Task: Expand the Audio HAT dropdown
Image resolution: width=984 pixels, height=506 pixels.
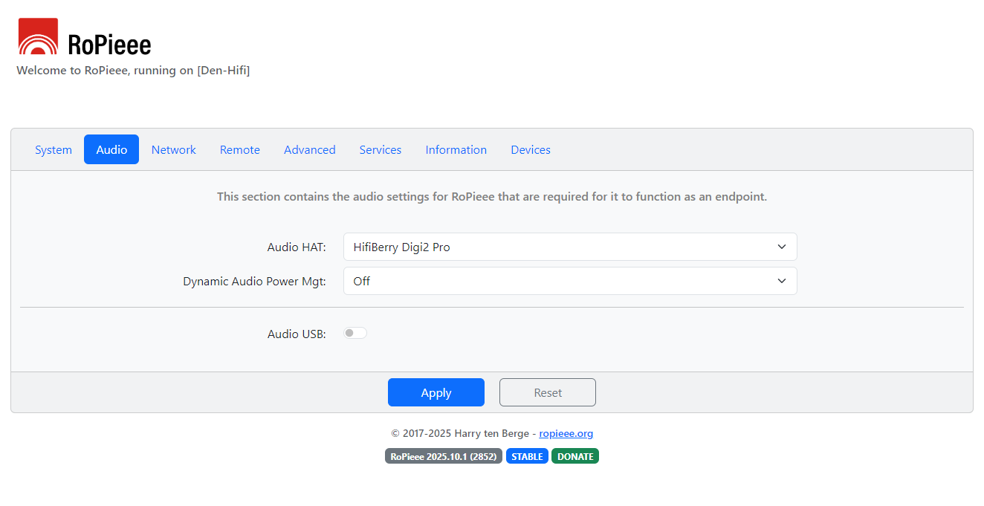Action: (569, 247)
